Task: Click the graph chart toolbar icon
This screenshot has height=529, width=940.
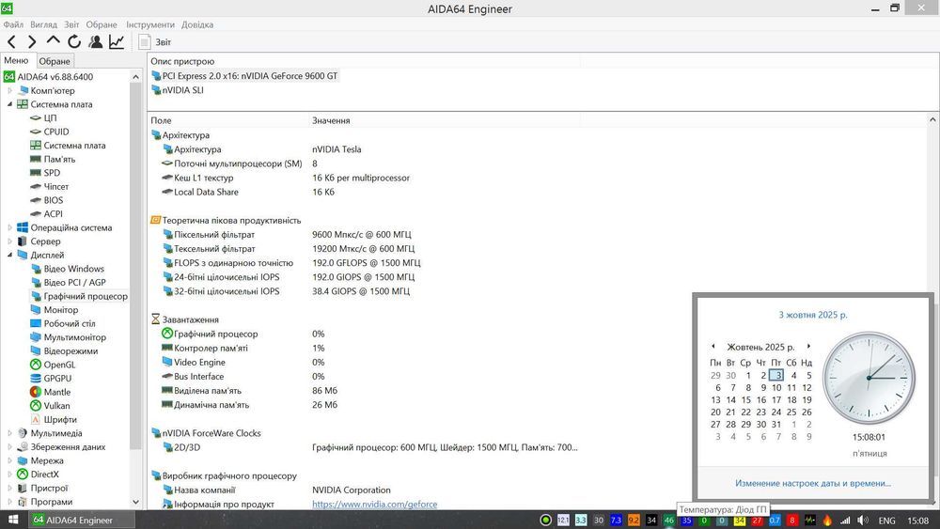Action: [x=117, y=41]
